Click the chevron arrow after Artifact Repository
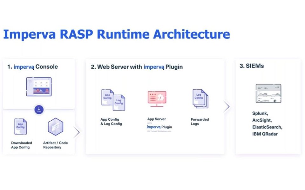 pos(77,132)
